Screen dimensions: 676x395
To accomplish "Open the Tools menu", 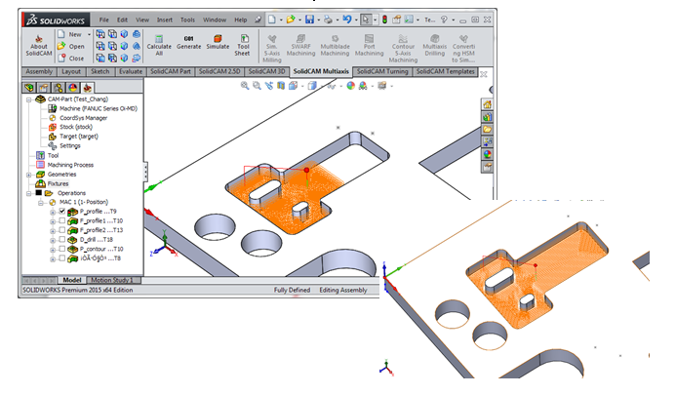I will click(x=187, y=20).
